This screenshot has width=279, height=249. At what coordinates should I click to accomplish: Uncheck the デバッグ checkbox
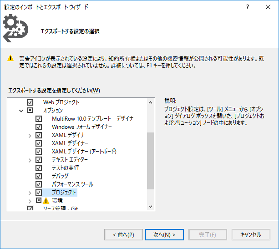point(39,176)
